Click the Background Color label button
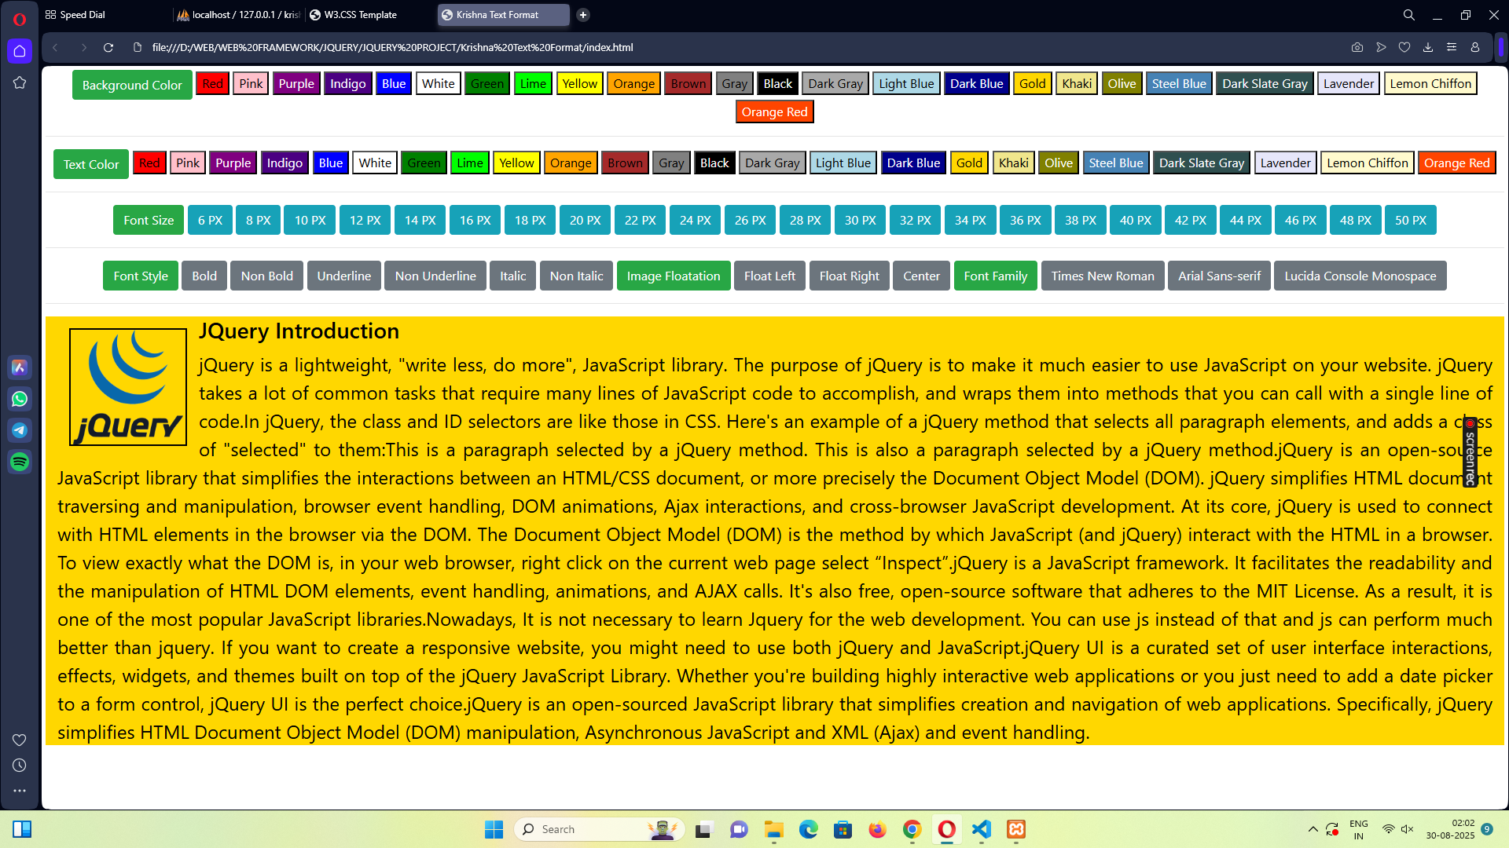This screenshot has width=1509, height=848. [132, 85]
